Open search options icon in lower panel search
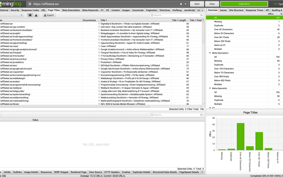 [x=201, y=115]
